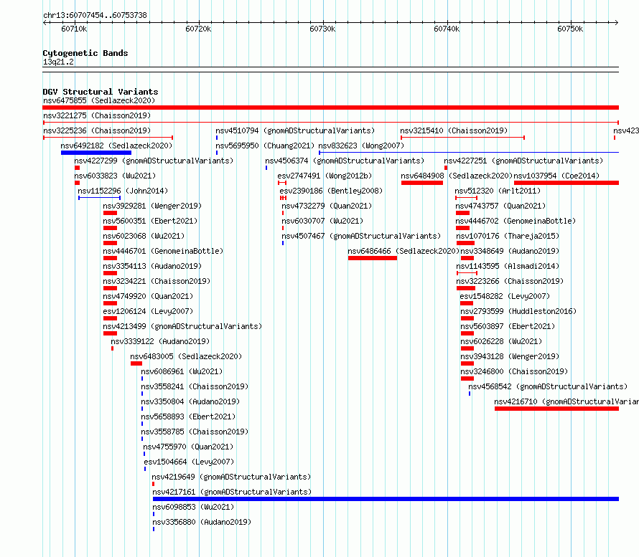Click nsv4749920 (Quan2021) label

(x=148, y=296)
